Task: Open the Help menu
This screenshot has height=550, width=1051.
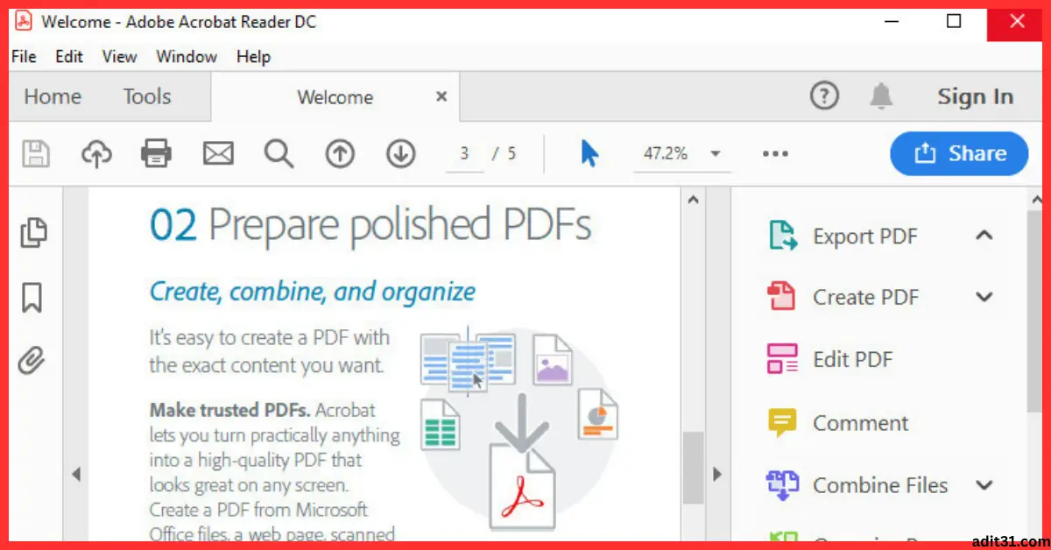Action: (253, 57)
